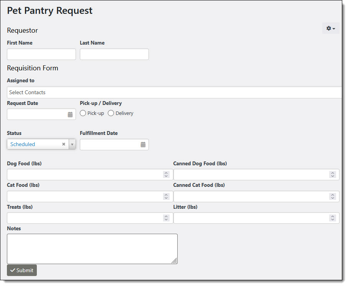
Task: Click the Request Date text field
Action: (36, 114)
